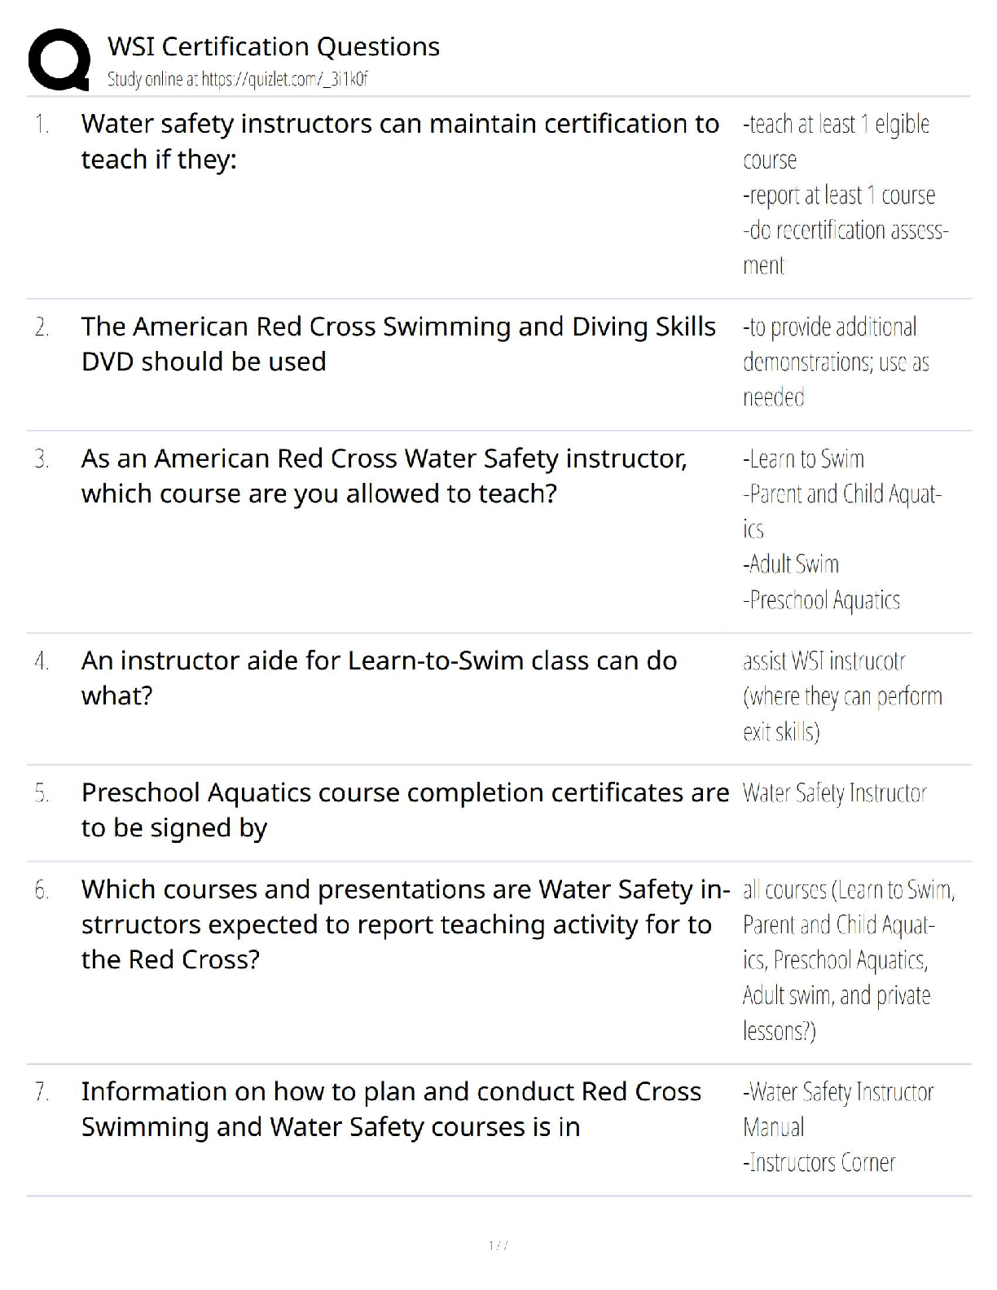This screenshot has width=997, height=1290.
Task: Click the answer listing Learn to Swim
Action: click(x=803, y=459)
